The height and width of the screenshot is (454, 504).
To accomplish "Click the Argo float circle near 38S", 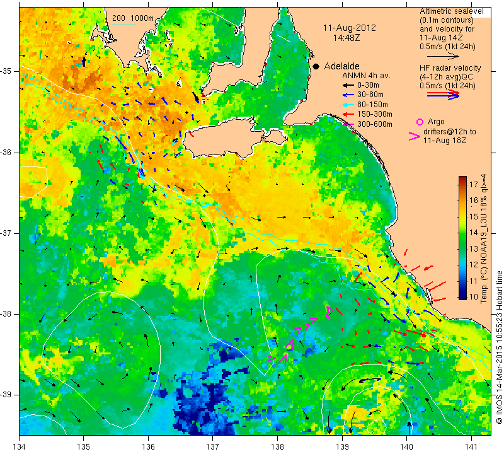I will tap(326, 303).
